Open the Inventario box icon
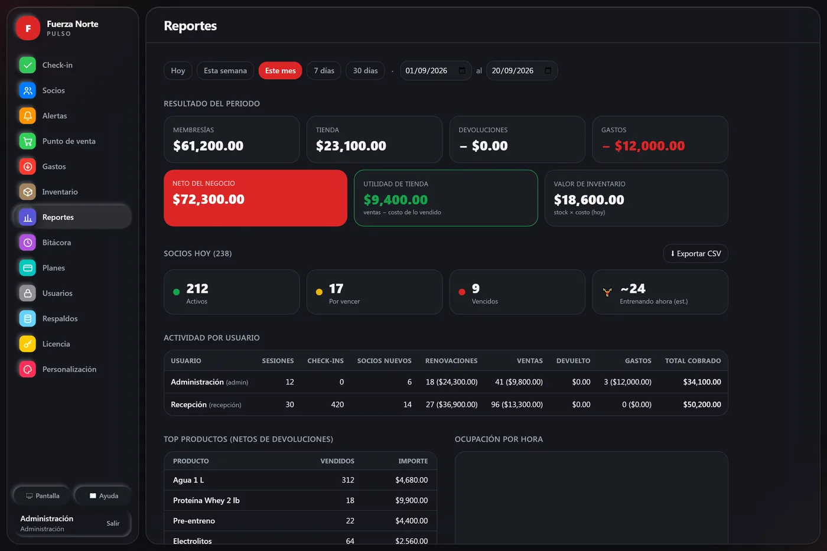Screen dimensions: 827x551 pos(28,192)
